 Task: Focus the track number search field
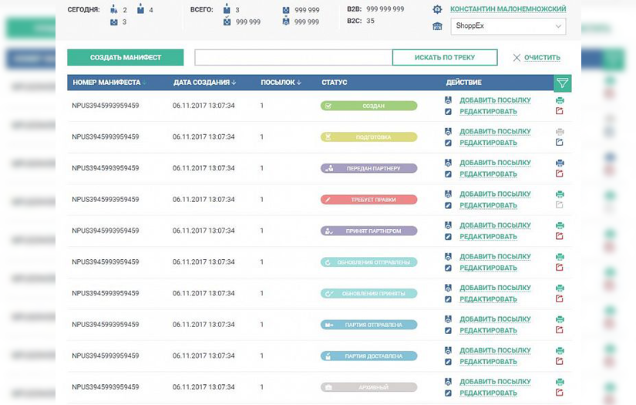pyautogui.click(x=293, y=58)
